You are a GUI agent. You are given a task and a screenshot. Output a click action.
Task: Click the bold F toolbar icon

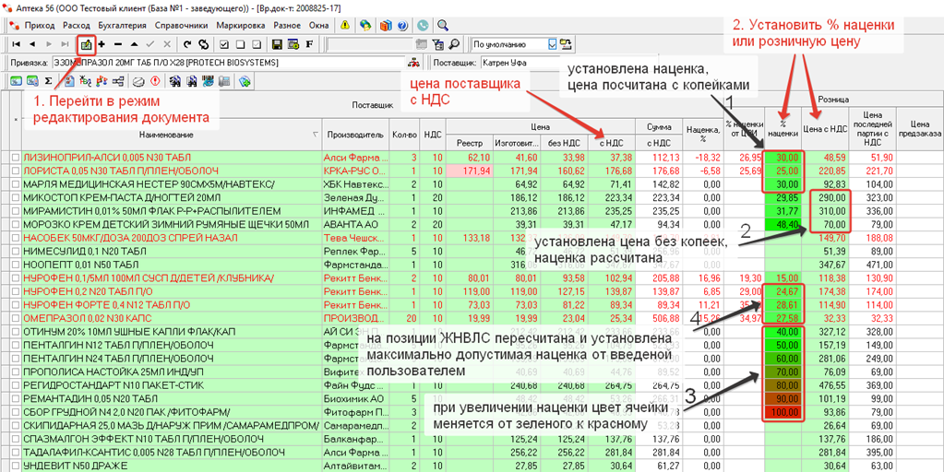point(309,44)
